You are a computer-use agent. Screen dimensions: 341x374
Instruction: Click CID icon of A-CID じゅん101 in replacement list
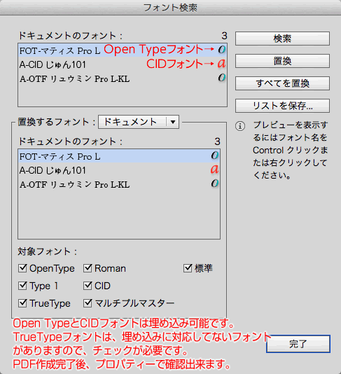215,169
